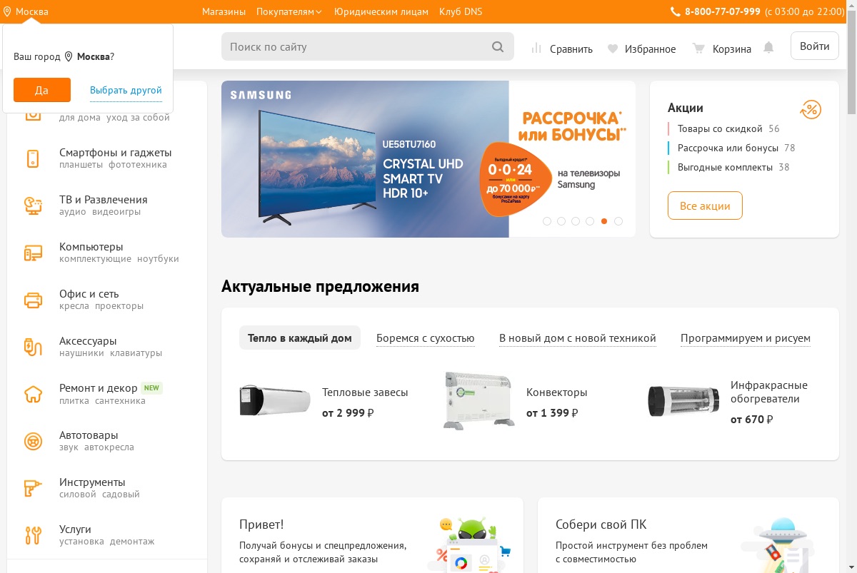Open Тепловые завесы product image
The image size is (857, 573).
point(275,400)
